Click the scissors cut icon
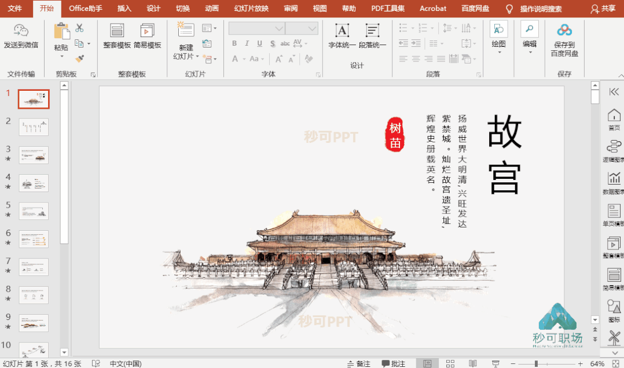 tap(80, 27)
